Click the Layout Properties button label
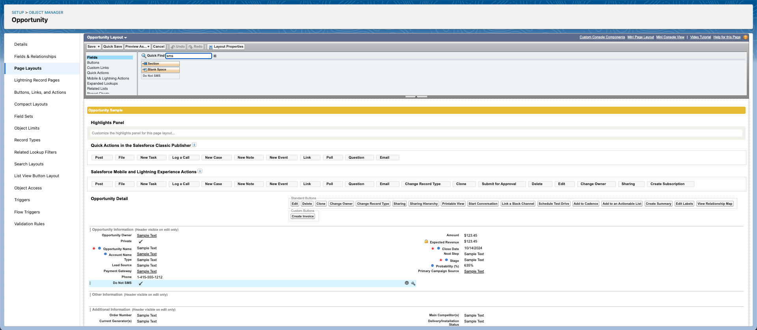Screen dimensions: 757x330 (228, 47)
